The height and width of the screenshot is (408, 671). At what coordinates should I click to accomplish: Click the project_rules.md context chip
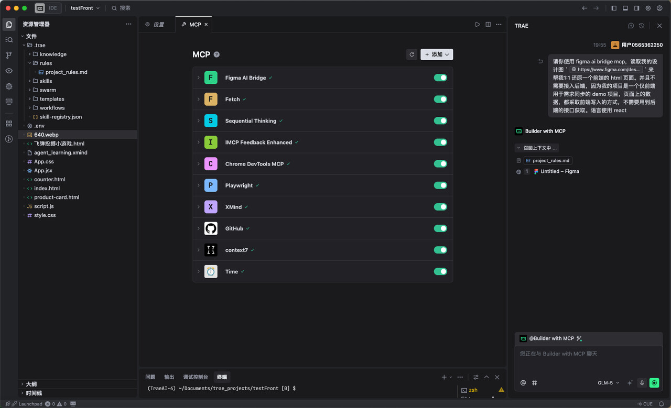pyautogui.click(x=548, y=161)
